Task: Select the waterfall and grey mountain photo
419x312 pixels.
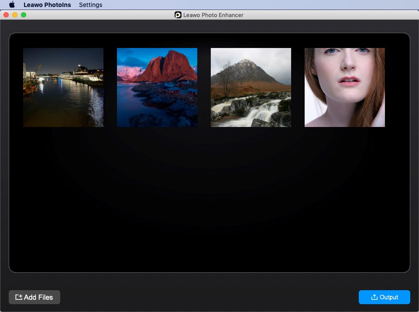Action: pos(251,87)
